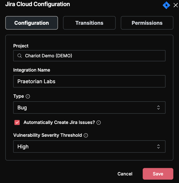Click the up-down arrows in Type dropdown
Screen dimensions: 179x183
[x=158, y=107]
